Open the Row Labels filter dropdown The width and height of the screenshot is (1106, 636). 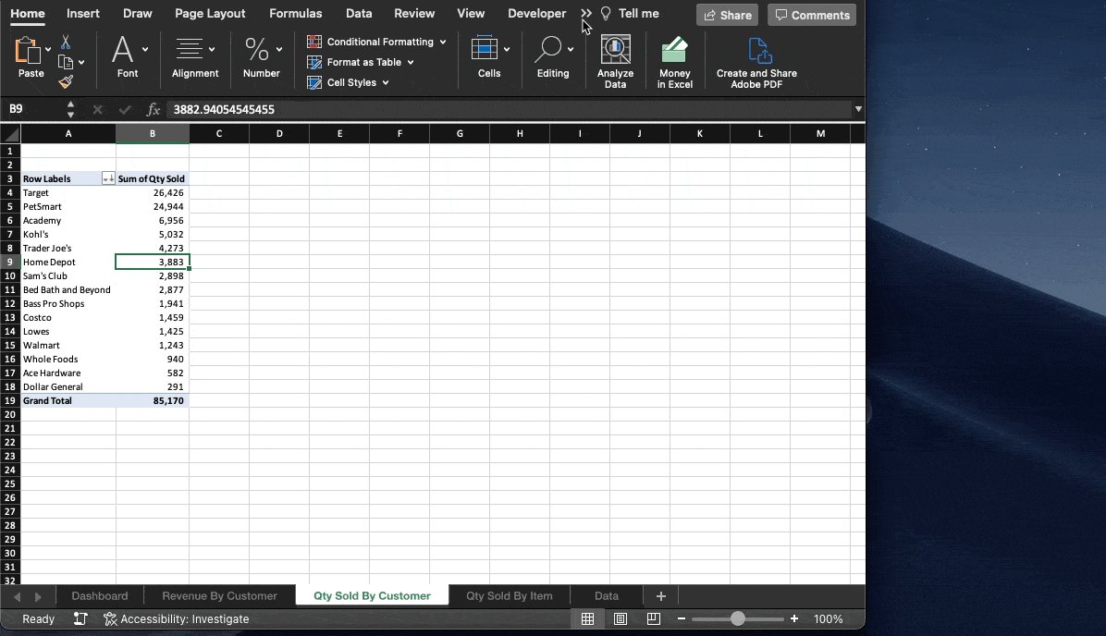click(108, 178)
